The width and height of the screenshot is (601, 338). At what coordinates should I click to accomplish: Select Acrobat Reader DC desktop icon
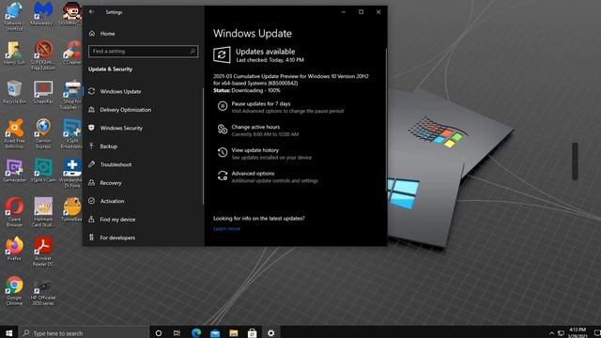[43, 252]
